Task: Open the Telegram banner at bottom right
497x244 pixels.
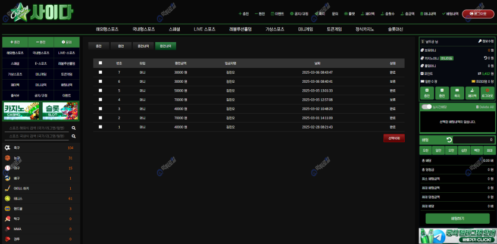Action: coord(457,235)
